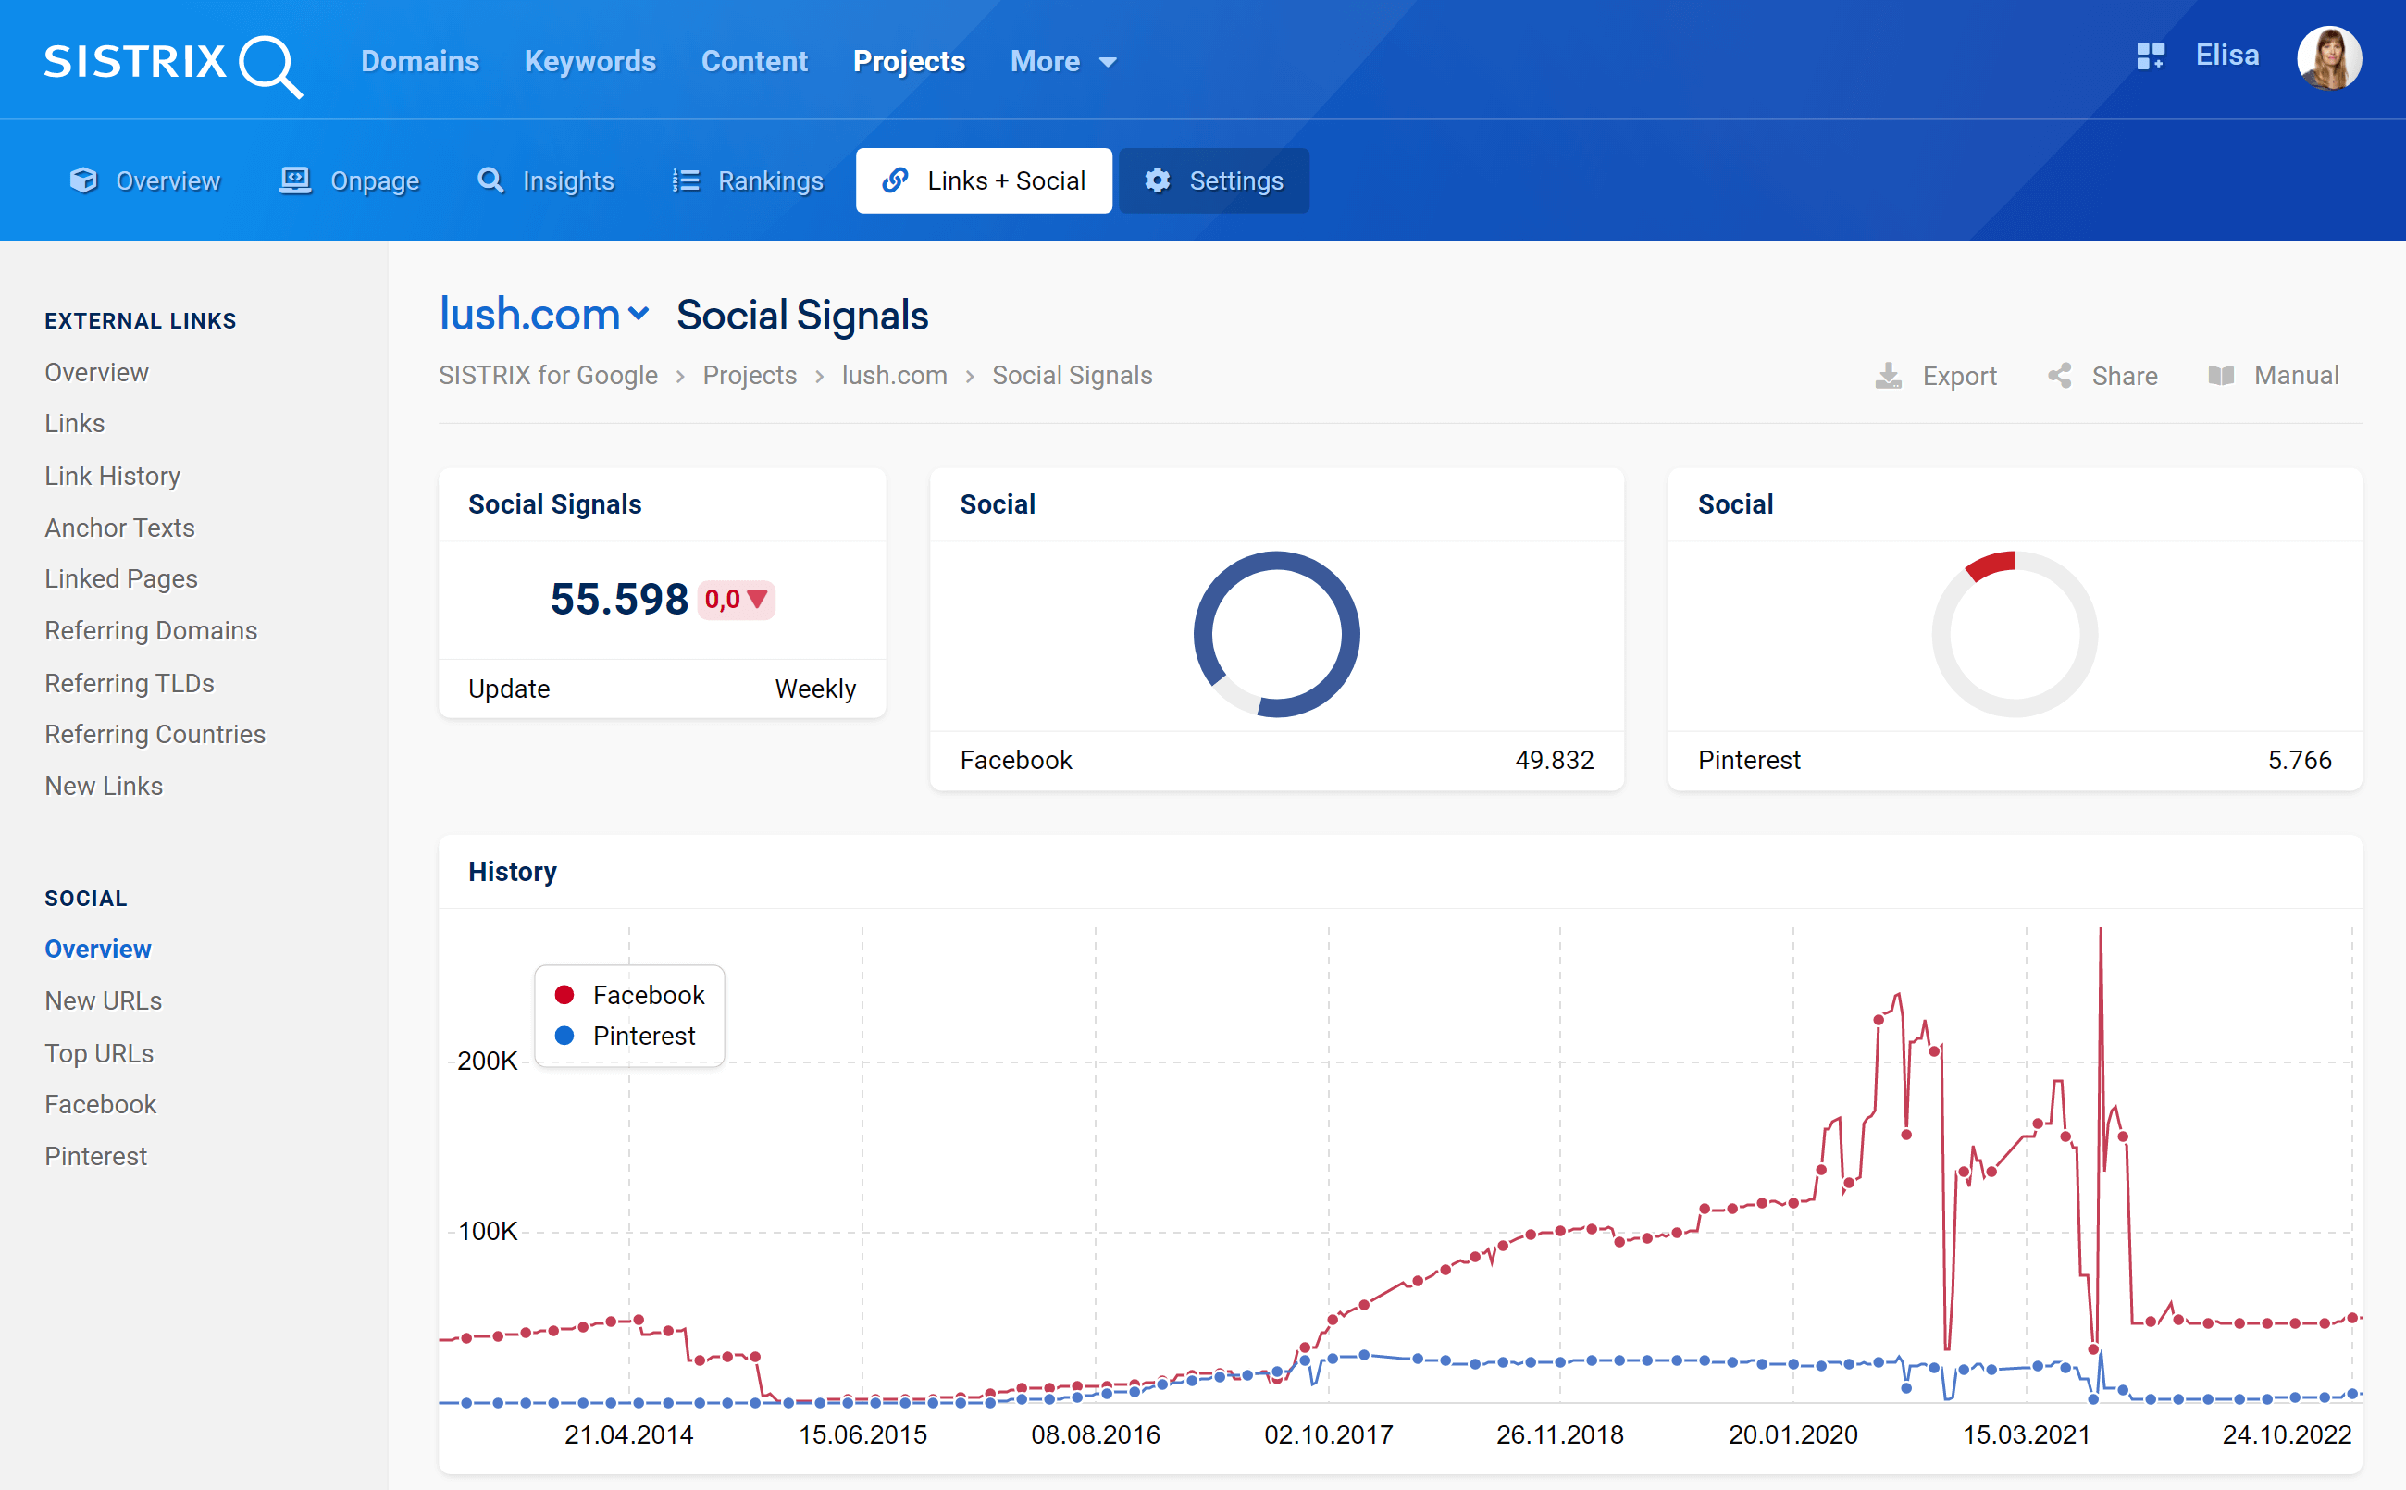Click the Rankings list icon

[x=686, y=180]
